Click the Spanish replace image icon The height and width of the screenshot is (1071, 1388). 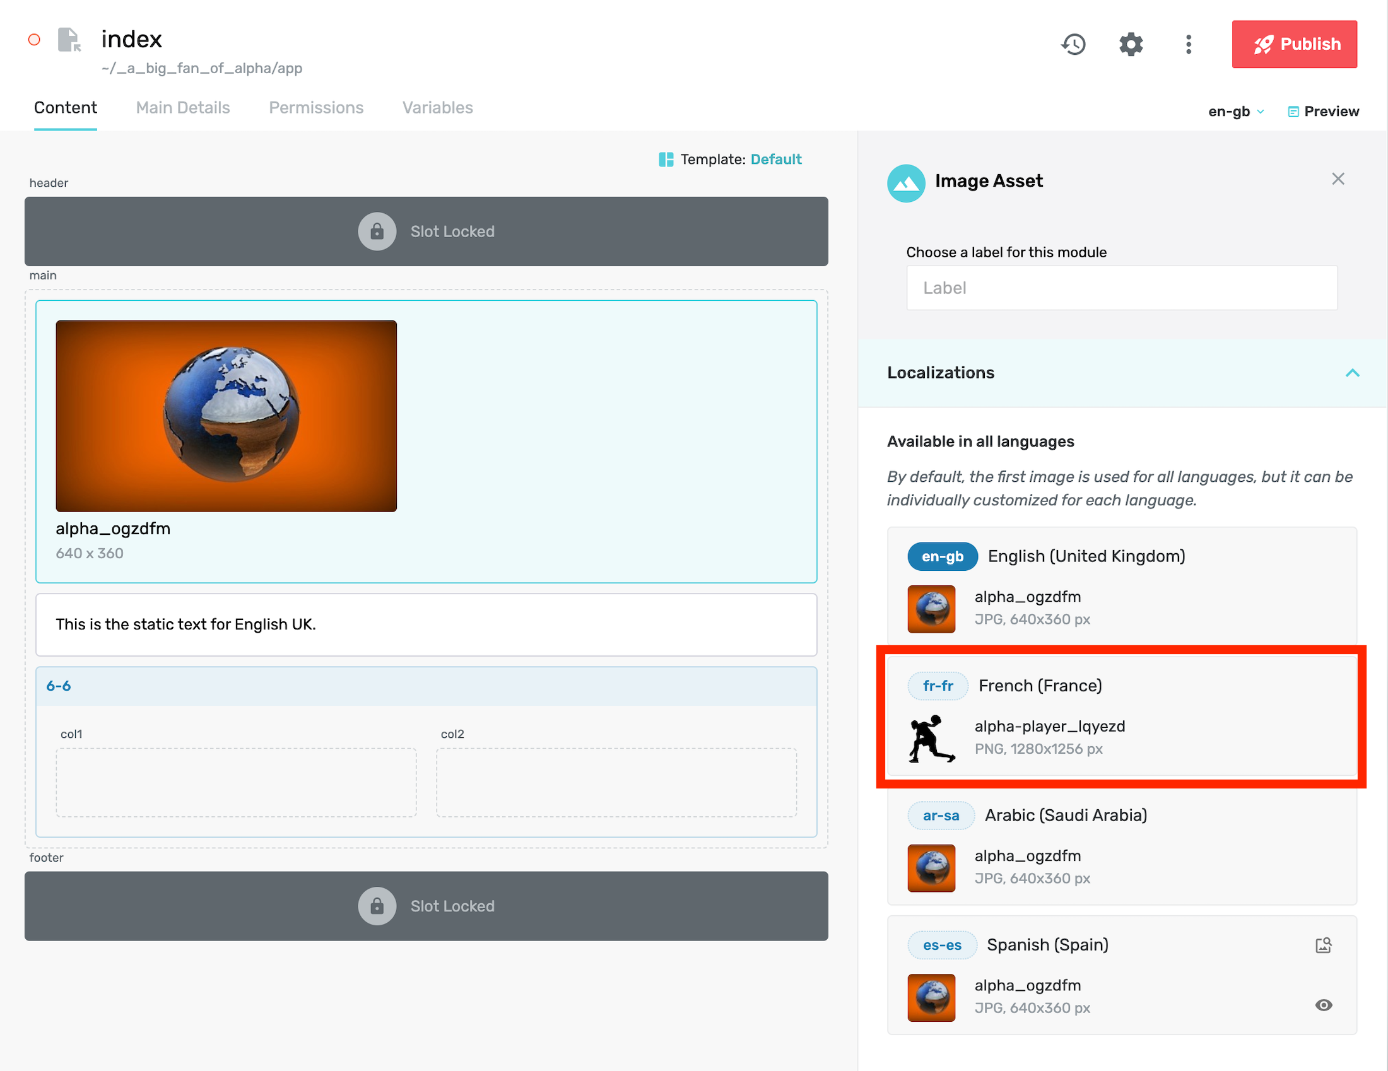pos(1324,945)
